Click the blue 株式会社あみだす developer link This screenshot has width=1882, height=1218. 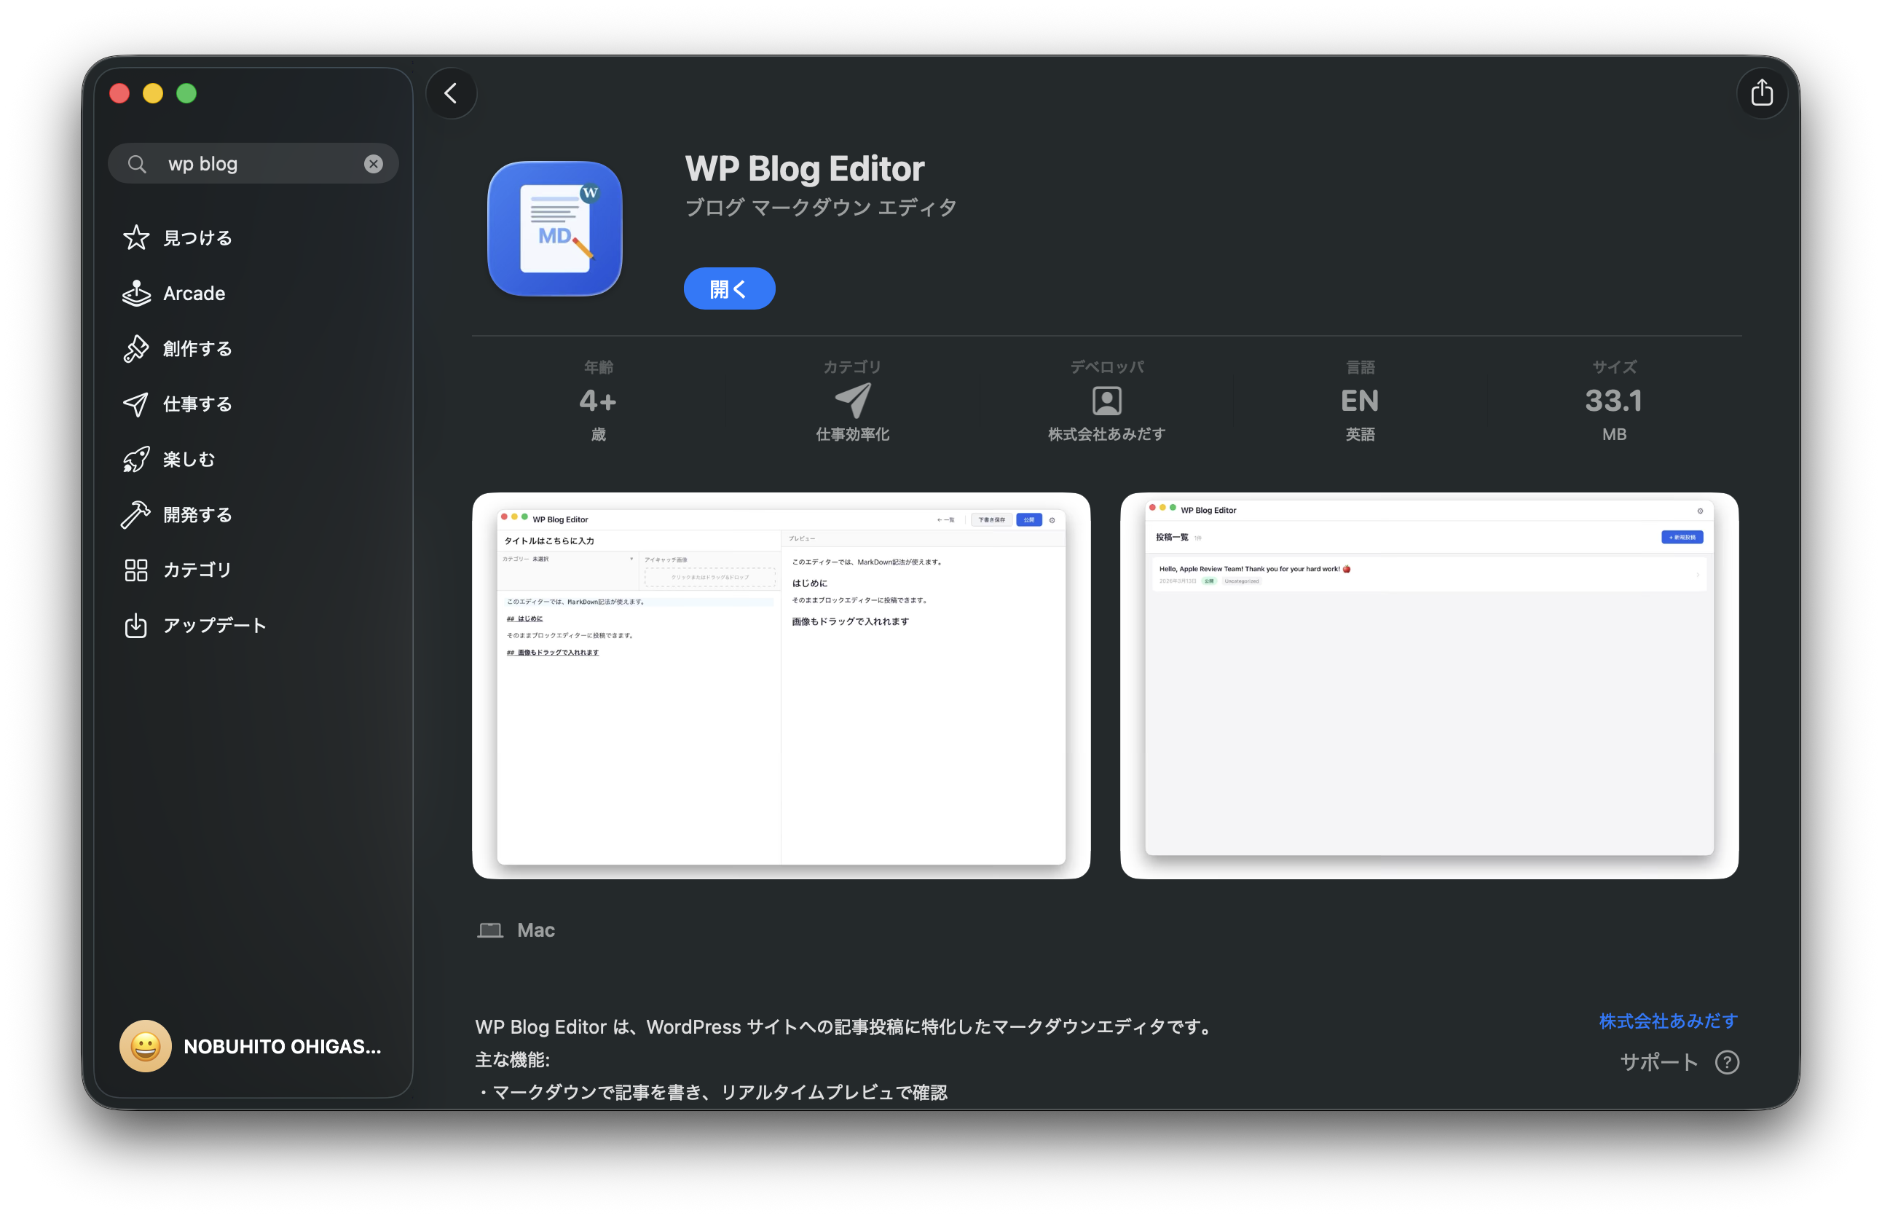coord(1668,1021)
